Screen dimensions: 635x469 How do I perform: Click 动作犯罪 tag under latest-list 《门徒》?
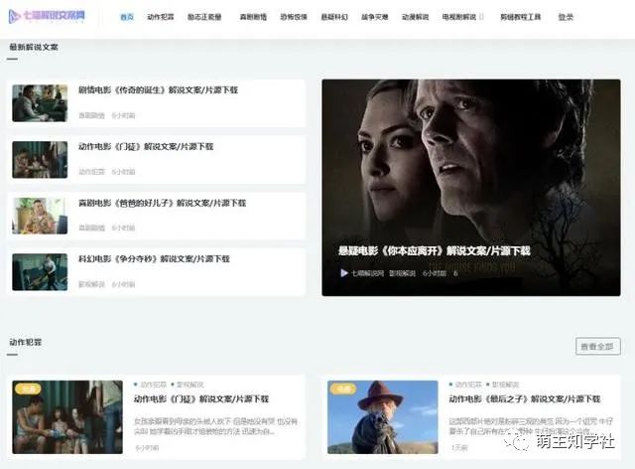pos(91,172)
